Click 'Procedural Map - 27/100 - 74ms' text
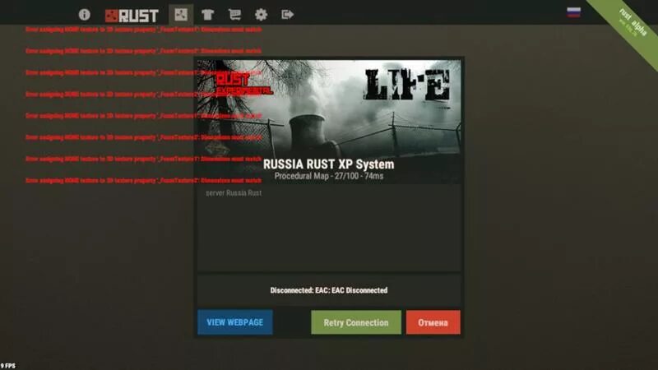The image size is (658, 370). coord(328,176)
